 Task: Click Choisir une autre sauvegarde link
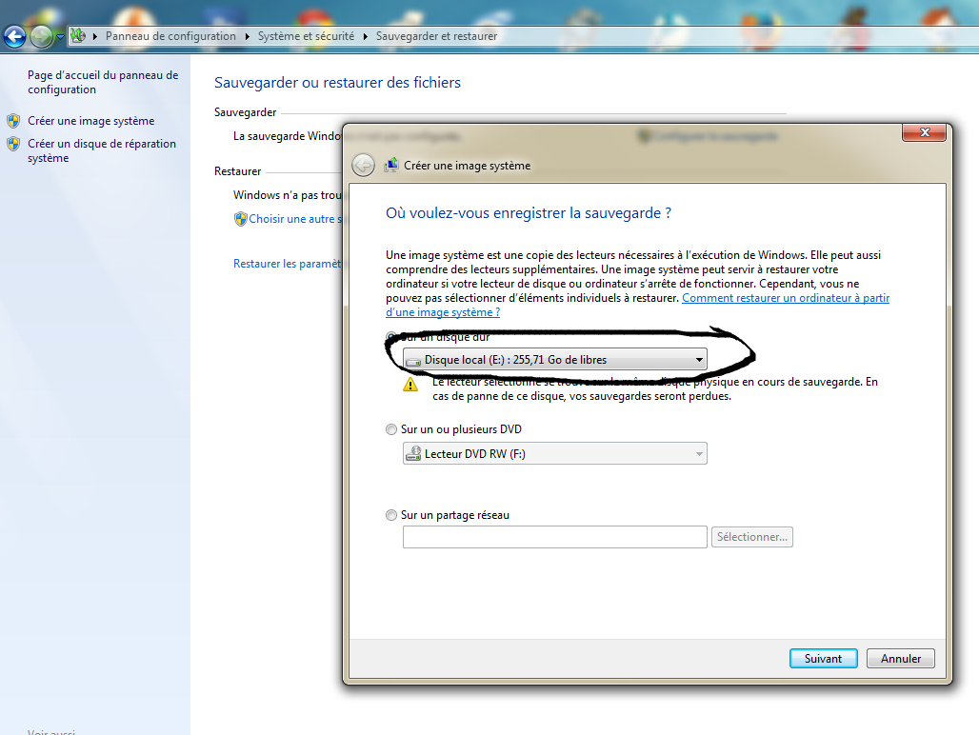point(295,219)
